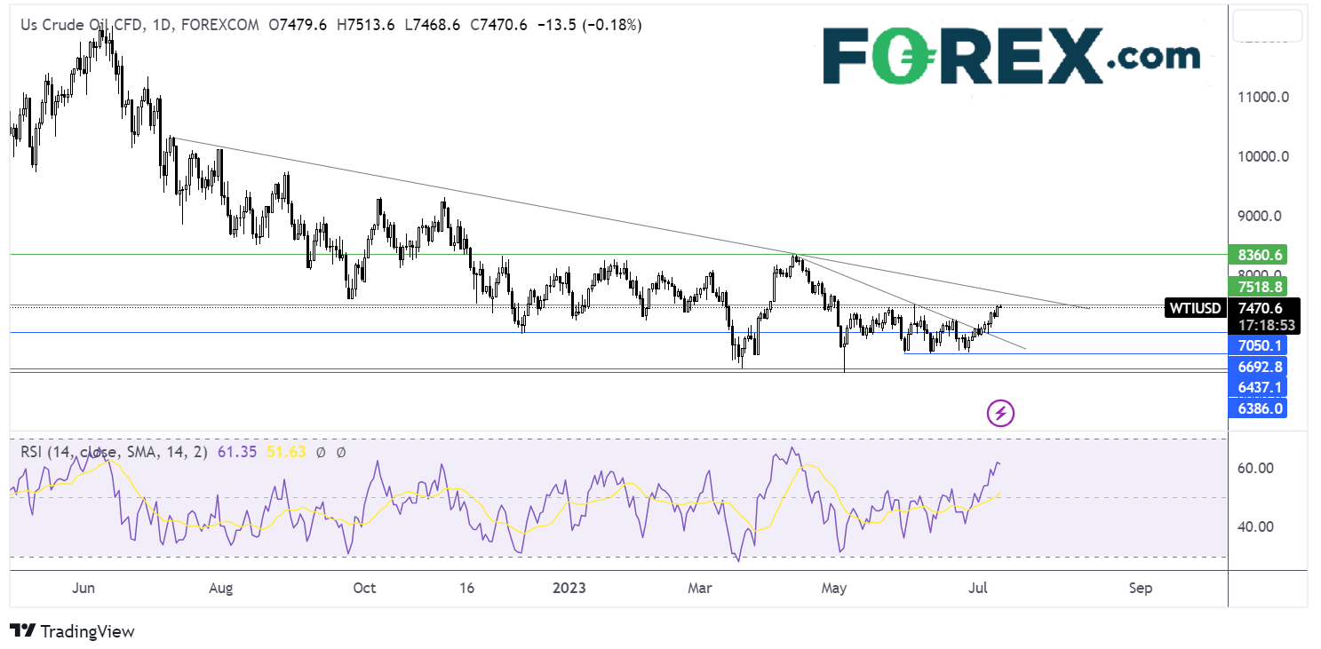This screenshot has height=649, width=1321.
Task: Click the RSI axis 60.00 label
Action: [1257, 468]
